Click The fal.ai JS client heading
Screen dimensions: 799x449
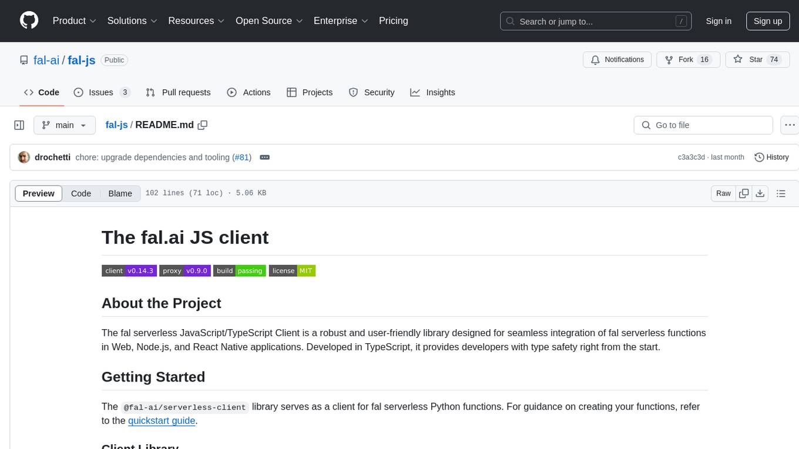(185, 237)
